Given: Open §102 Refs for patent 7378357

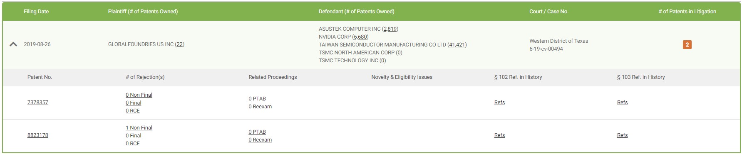Looking at the screenshot, I should (499, 103).
